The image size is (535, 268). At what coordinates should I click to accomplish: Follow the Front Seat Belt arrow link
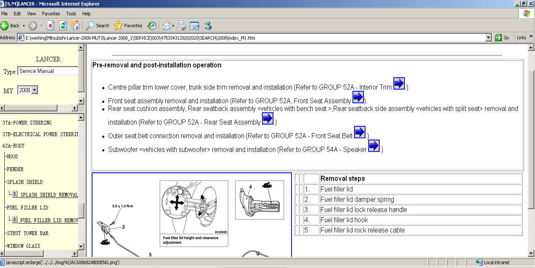point(360,132)
